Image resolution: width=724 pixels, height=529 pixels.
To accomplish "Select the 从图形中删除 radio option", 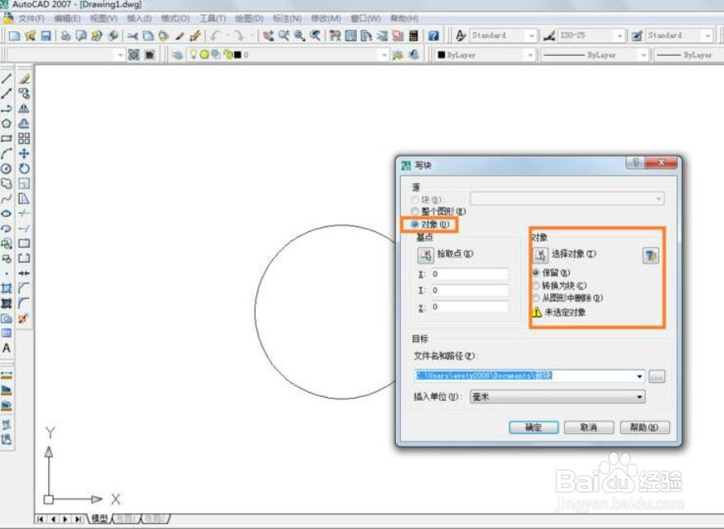I will click(535, 298).
